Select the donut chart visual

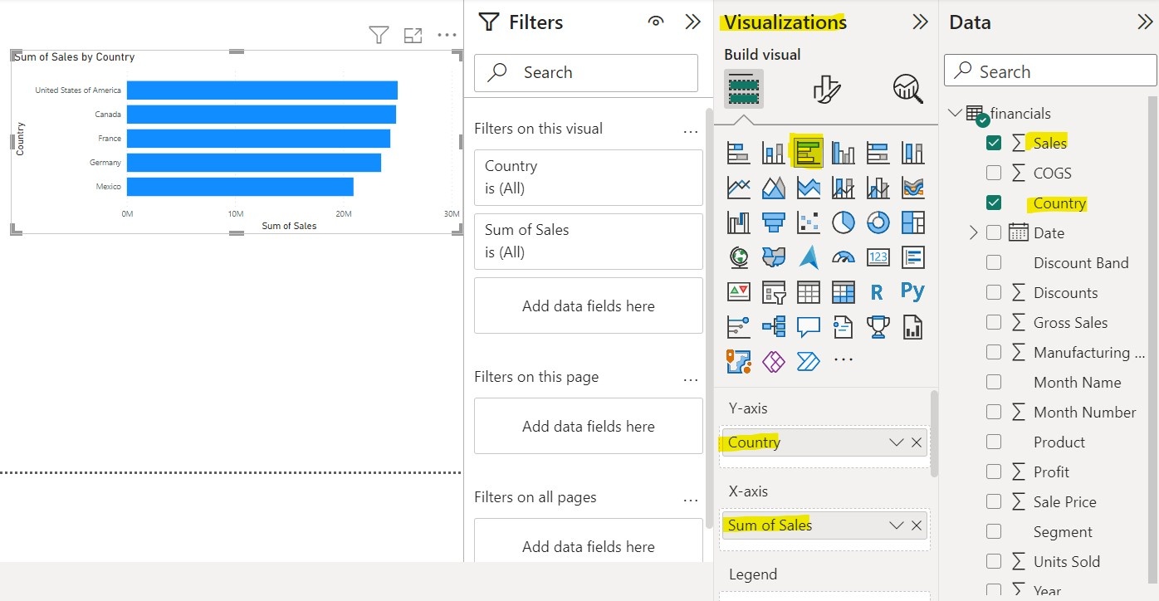[878, 222]
